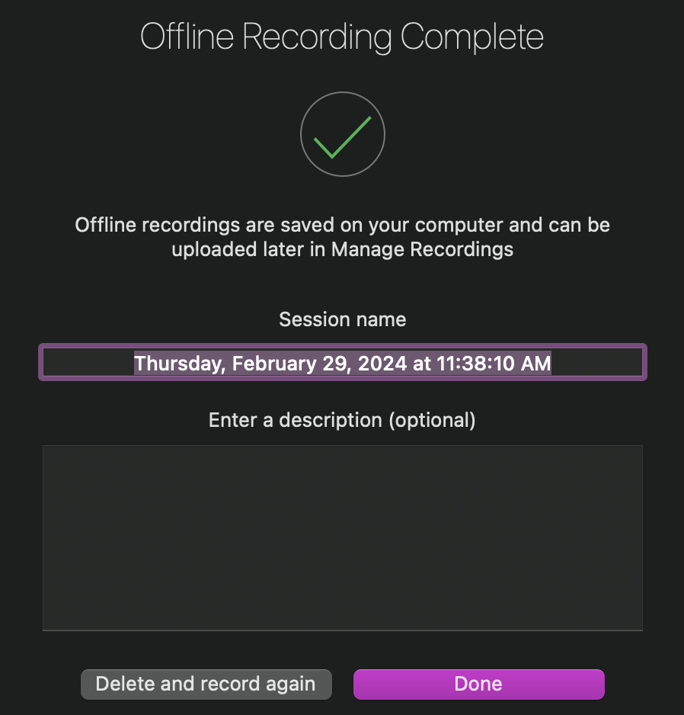Click the Manage Recordings text
Image resolution: width=684 pixels, height=715 pixels.
422,249
